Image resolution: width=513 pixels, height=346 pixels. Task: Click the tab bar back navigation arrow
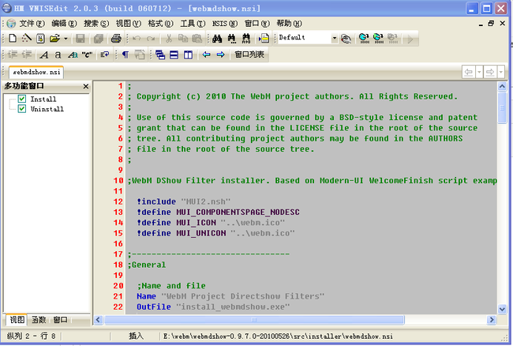coord(469,72)
